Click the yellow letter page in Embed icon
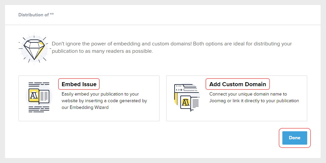 tap(34, 95)
